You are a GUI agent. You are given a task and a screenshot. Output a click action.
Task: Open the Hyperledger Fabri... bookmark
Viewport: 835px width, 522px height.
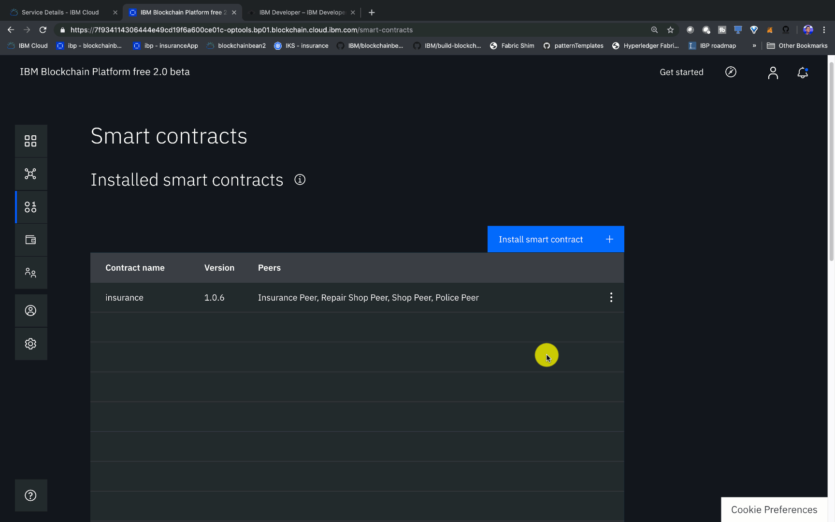[x=646, y=46]
